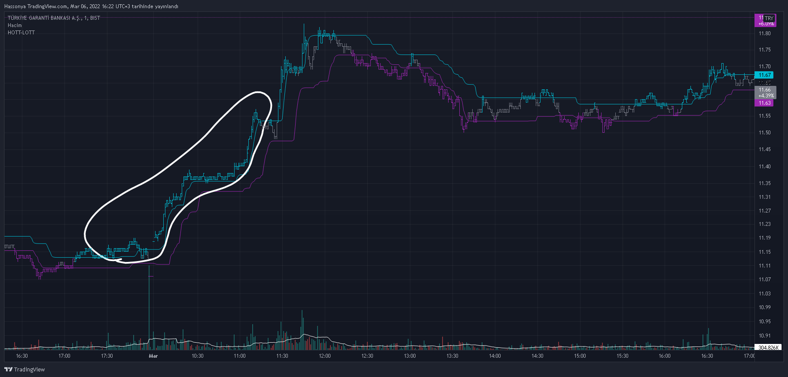Click the 14:30 time axis label
Screen dimensions: 788x377
point(538,356)
